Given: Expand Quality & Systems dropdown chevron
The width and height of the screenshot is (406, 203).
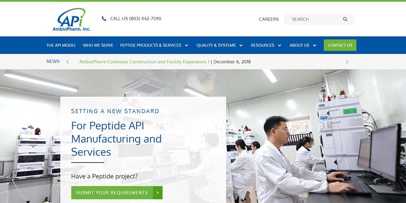Looking at the screenshot, I should 241,45.
